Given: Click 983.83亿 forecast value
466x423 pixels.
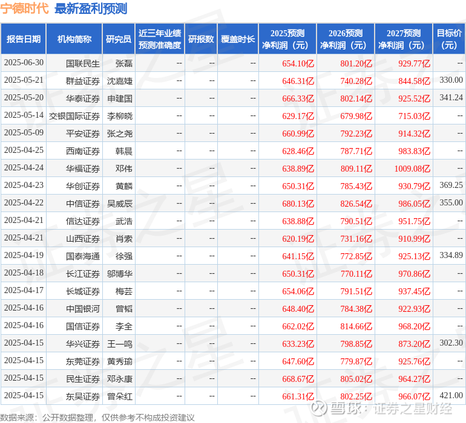Looking at the screenshot, I should click(x=415, y=151).
